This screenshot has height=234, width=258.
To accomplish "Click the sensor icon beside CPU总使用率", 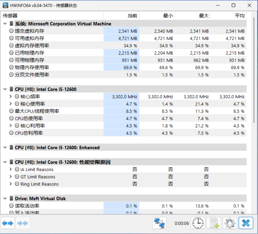I will [11, 118].
